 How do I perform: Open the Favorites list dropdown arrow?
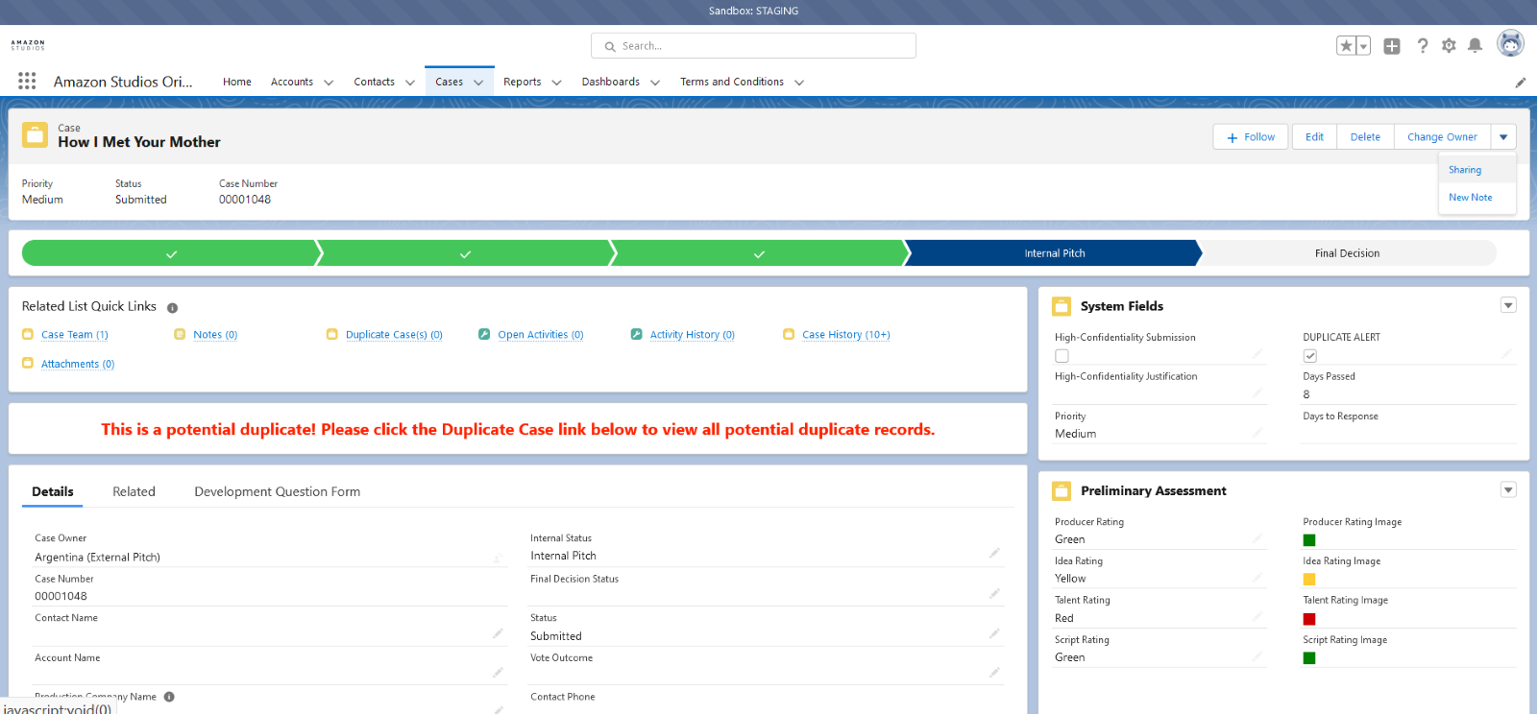[x=1363, y=46]
